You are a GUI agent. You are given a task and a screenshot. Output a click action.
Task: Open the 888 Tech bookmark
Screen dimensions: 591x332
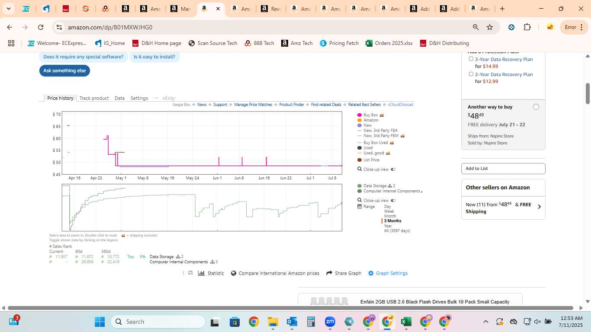point(260,43)
